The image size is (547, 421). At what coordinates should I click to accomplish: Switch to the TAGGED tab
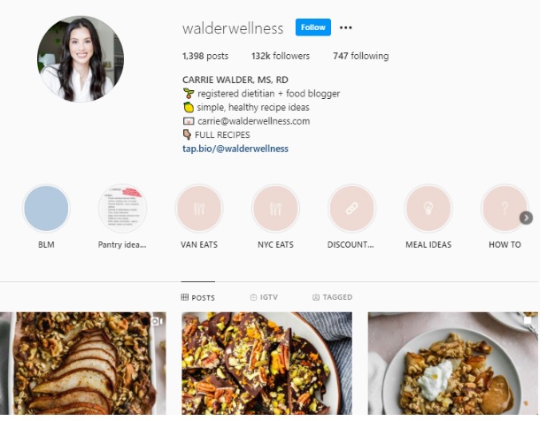point(333,297)
